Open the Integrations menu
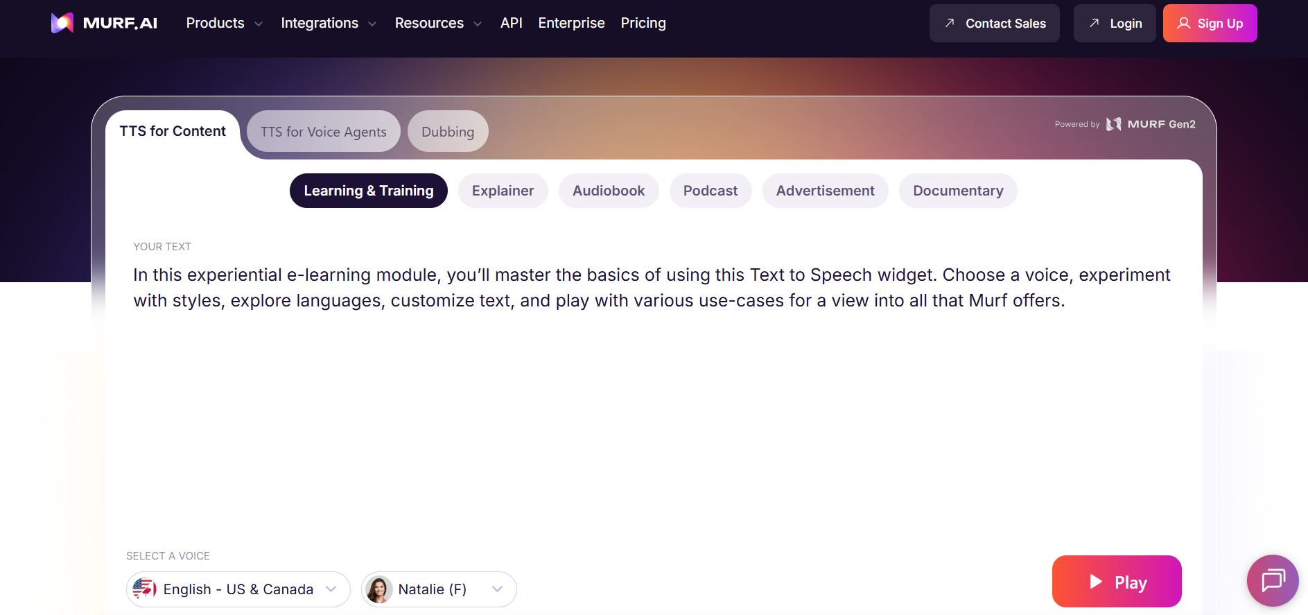The image size is (1308, 615). click(x=329, y=23)
